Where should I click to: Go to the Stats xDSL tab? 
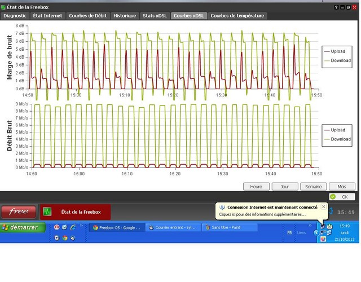coord(155,16)
